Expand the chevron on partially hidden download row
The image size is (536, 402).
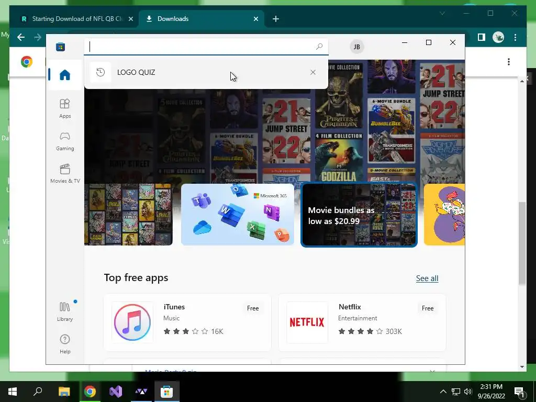click(432, 371)
